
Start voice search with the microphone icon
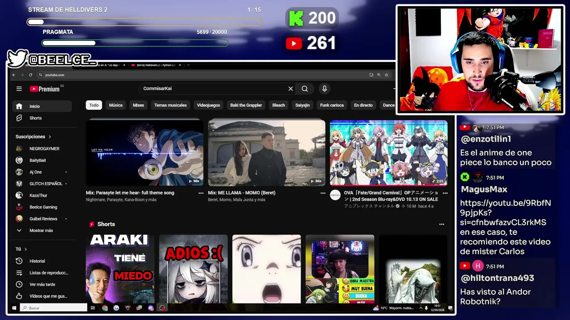point(325,88)
